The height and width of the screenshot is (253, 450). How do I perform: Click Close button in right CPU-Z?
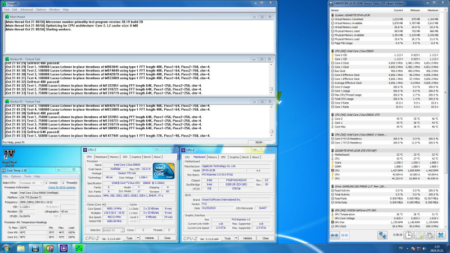(265, 238)
